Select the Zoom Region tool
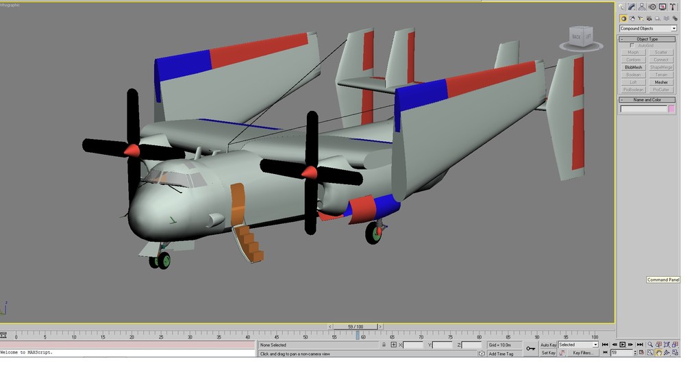The height and width of the screenshot is (385, 685). (x=650, y=352)
